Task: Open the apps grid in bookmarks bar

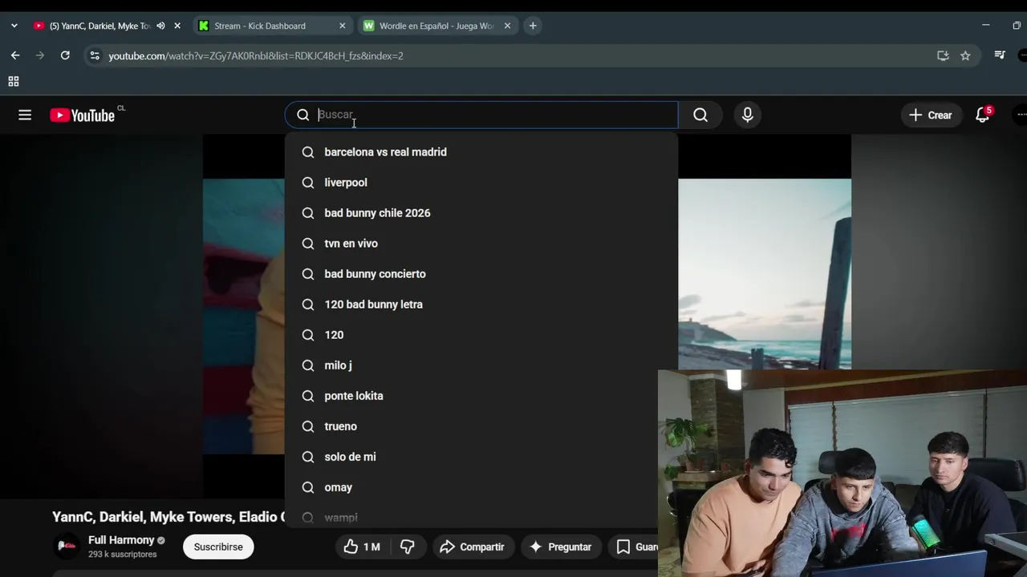Action: 14,81
